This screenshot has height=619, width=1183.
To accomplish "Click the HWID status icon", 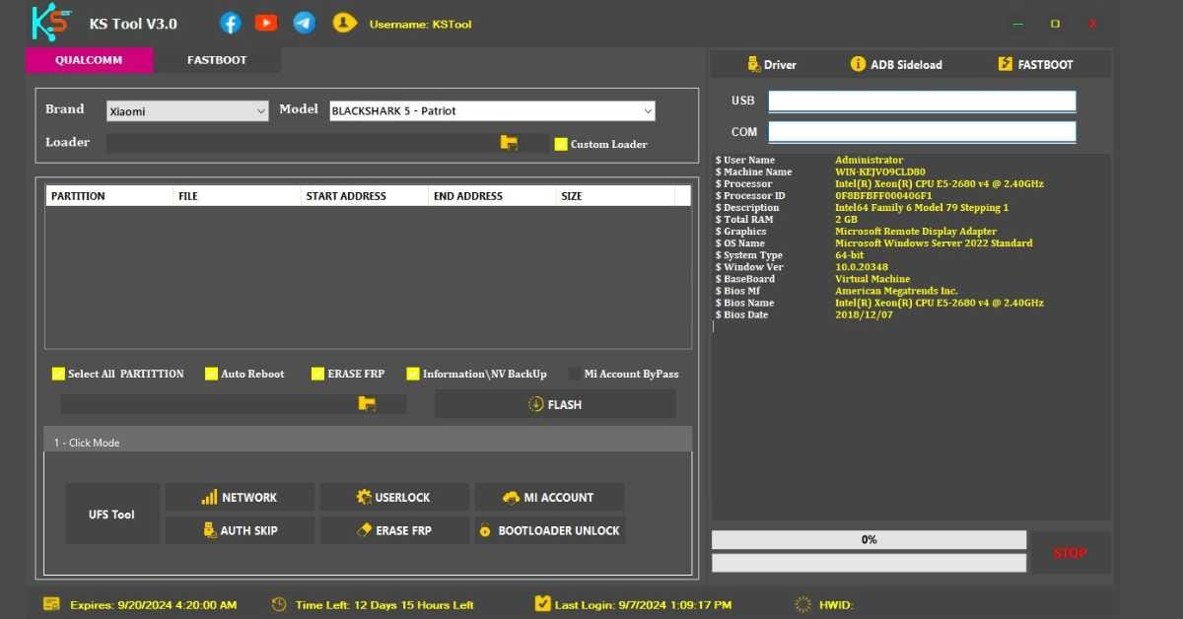I will tap(802, 604).
